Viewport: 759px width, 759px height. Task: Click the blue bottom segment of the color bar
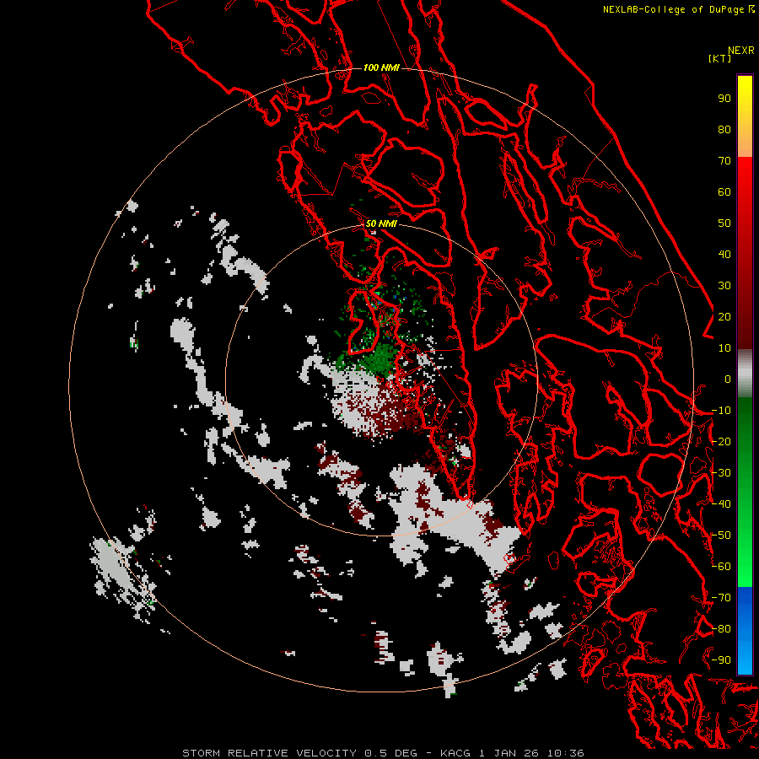(x=745, y=631)
